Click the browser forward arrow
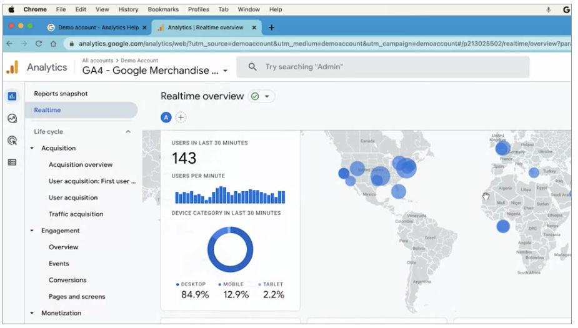 click(24, 44)
